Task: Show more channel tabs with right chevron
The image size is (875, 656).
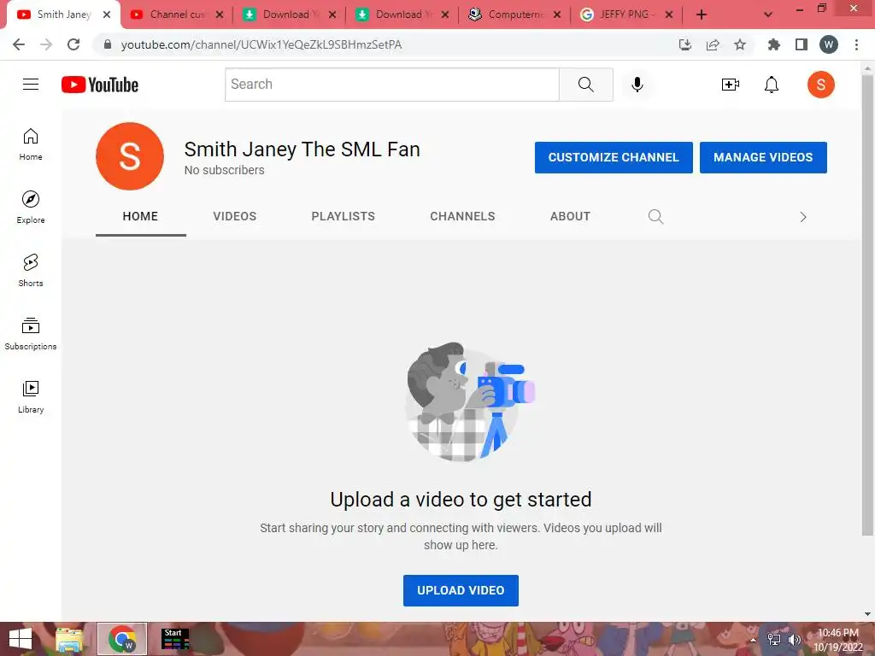Action: coord(802,217)
